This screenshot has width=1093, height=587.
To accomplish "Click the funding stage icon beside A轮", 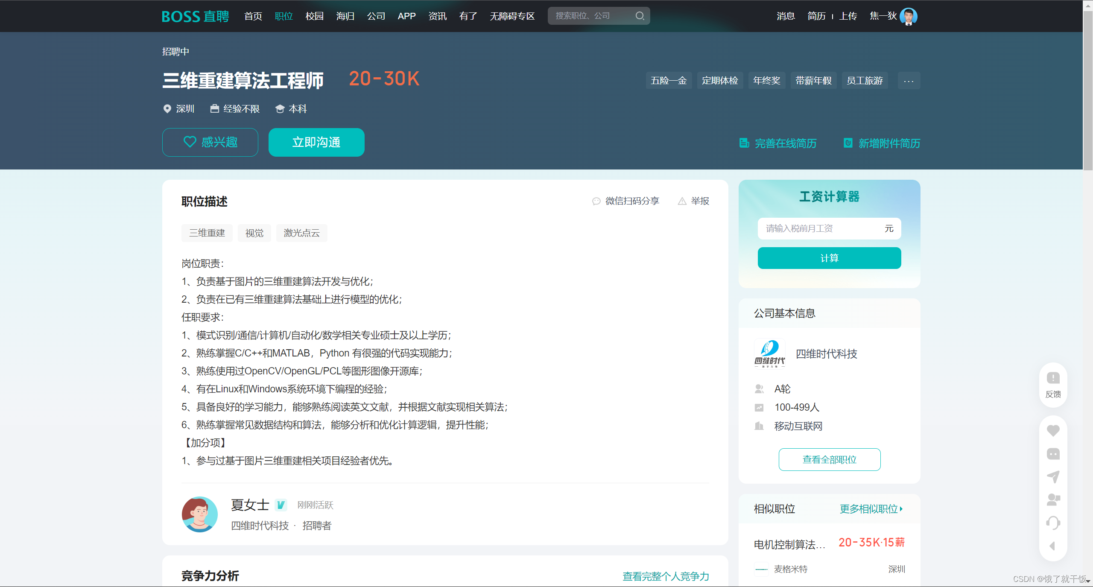I will pos(759,389).
